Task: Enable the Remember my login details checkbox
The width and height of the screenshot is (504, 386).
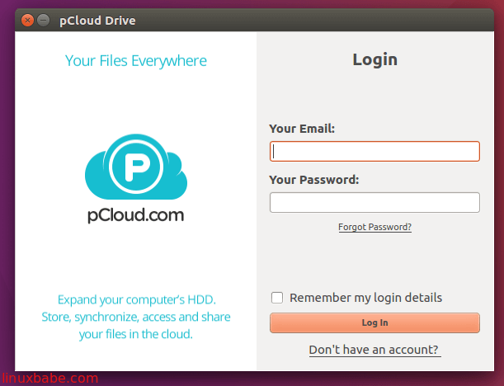Action: pos(277,298)
